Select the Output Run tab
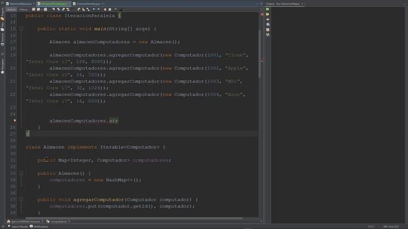 (284, 4)
